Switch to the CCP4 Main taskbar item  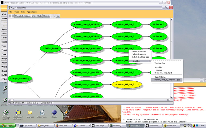pos(63,126)
